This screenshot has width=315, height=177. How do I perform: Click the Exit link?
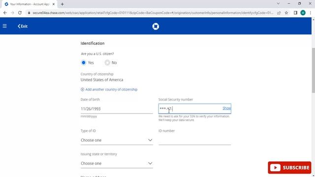point(23,26)
